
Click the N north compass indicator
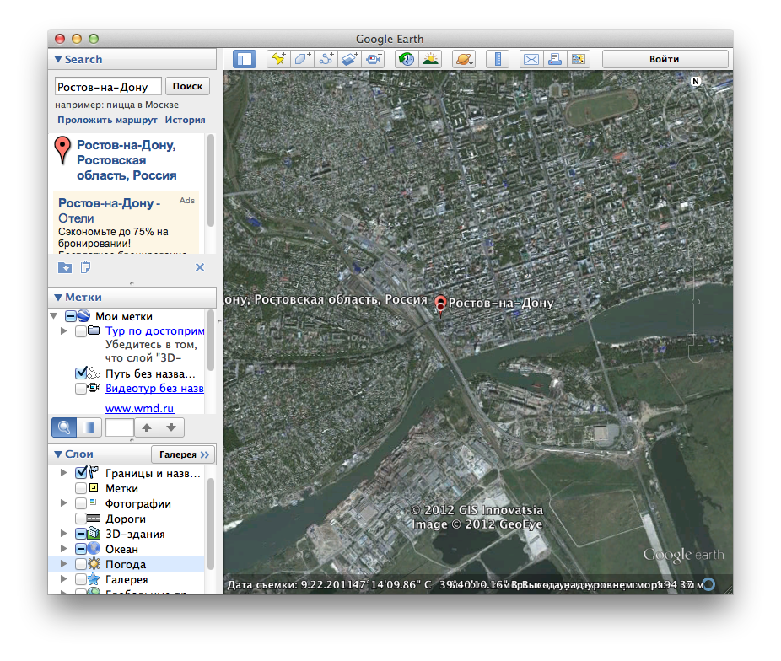[x=696, y=81]
